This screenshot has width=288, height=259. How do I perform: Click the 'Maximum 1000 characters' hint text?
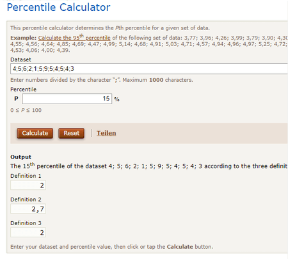click(157, 80)
